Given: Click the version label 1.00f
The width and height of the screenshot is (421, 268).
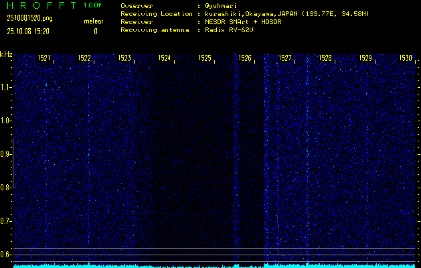Looking at the screenshot, I should click(x=92, y=5).
